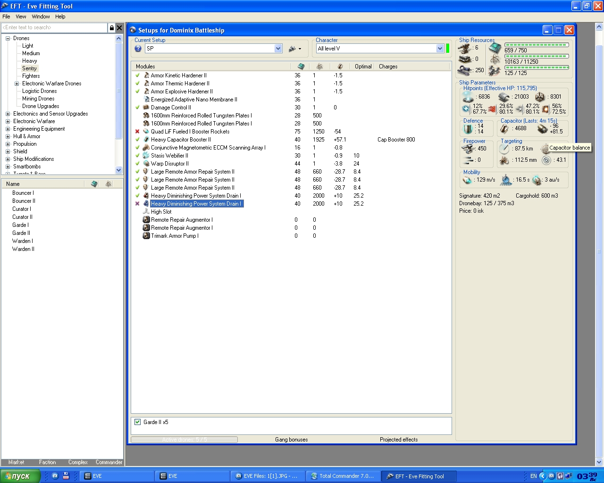Open the Character dropdown showing All level V
The width and height of the screenshot is (604, 483).
point(440,49)
